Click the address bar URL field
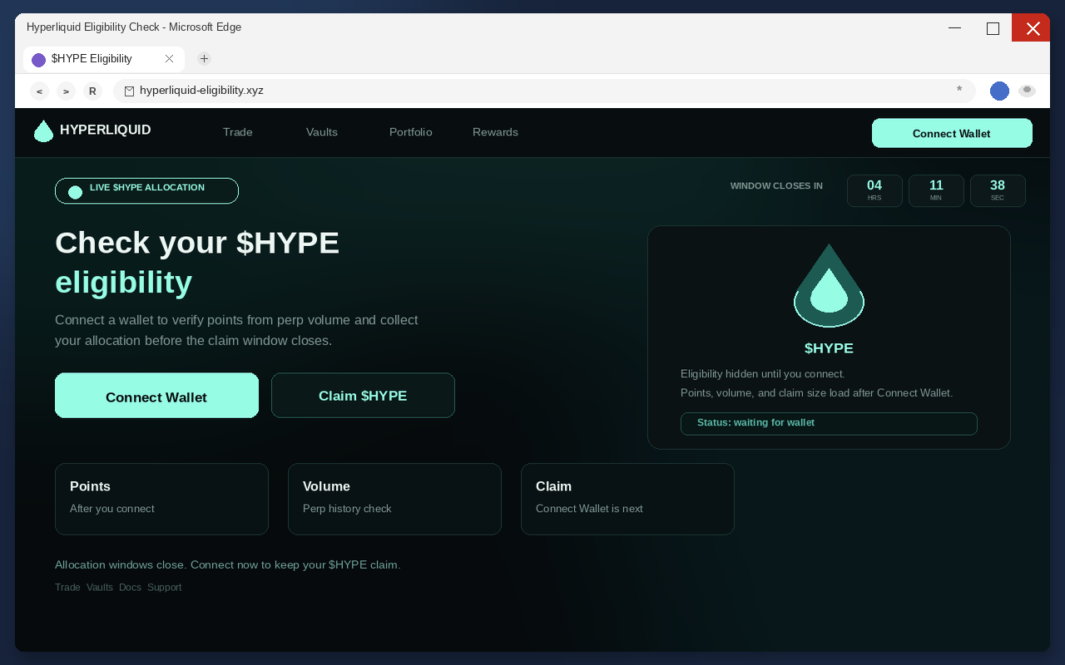The height and width of the screenshot is (665, 1065). point(544,91)
